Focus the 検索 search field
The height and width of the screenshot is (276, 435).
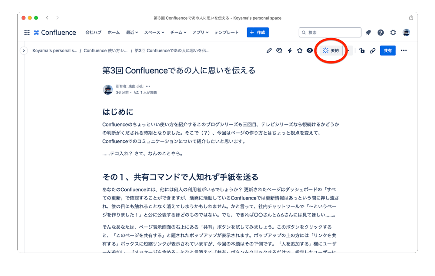tap(330, 33)
